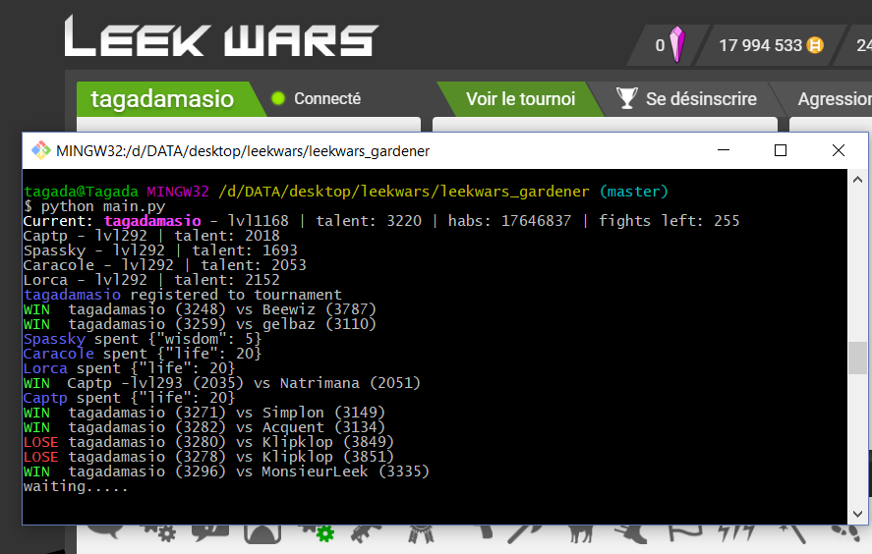This screenshot has width=872, height=554.
Task: Click the medal ribbon trophy icon
Action: (421, 534)
